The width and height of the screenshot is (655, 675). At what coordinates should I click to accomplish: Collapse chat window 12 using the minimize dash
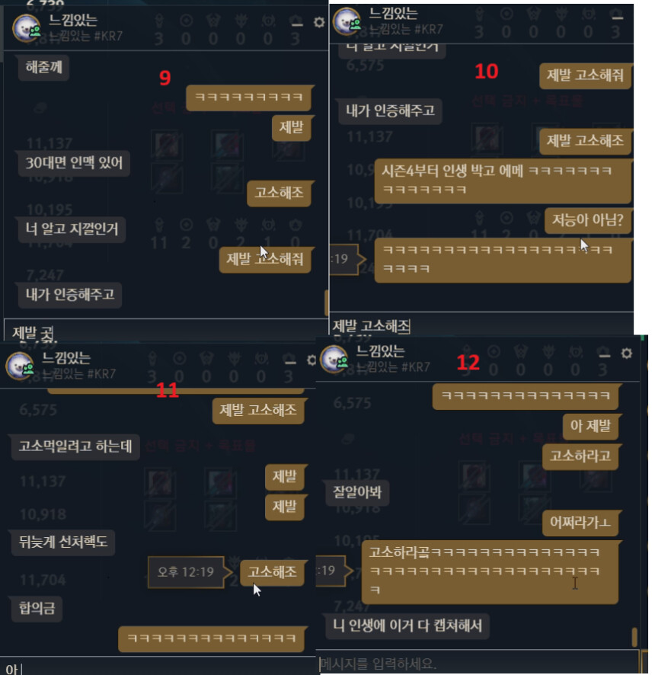tap(605, 355)
